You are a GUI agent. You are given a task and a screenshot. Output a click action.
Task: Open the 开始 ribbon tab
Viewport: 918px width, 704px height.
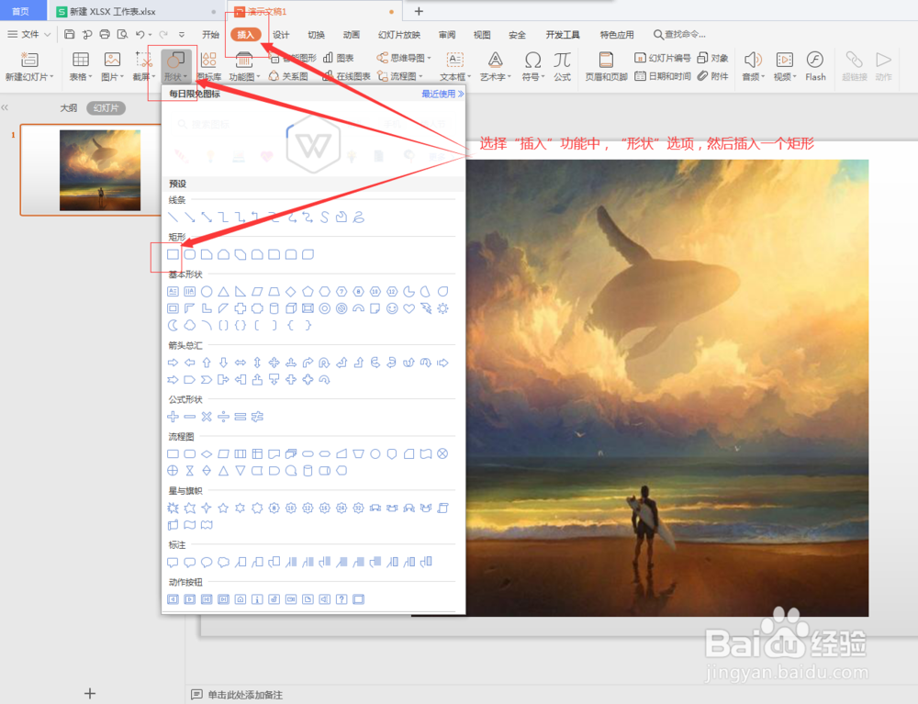[211, 35]
